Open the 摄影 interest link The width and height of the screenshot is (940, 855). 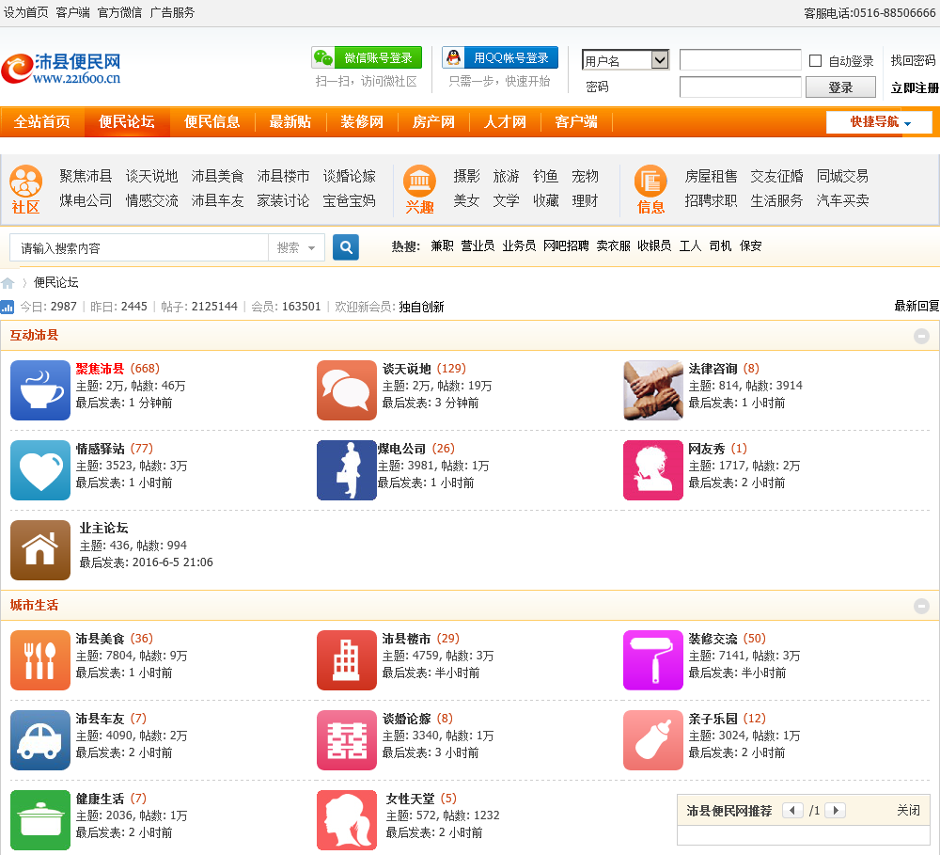click(466, 176)
